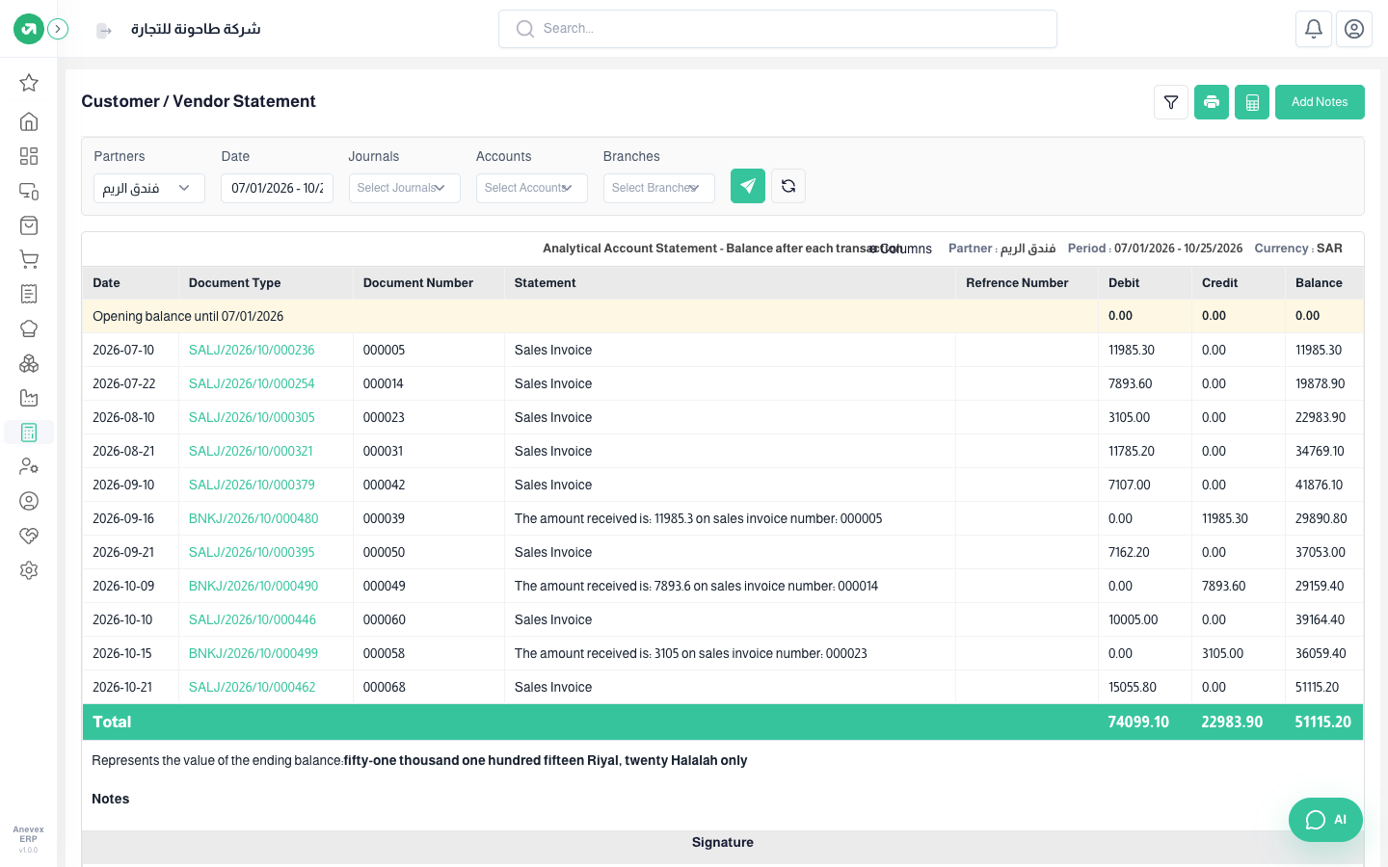Open the dashboard grid icon in sidebar
This screenshot has width=1388, height=867.
pyautogui.click(x=29, y=156)
